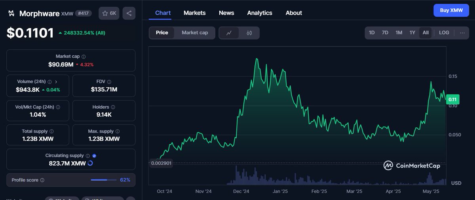This screenshot has width=475, height=200.
Task: Set chart range to 1D
Action: click(372, 33)
